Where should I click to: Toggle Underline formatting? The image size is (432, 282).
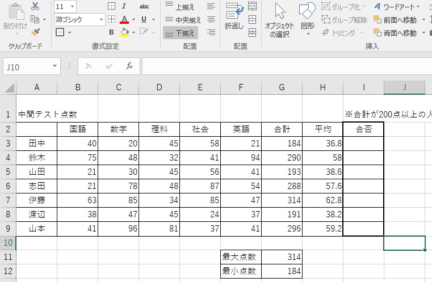point(144,19)
